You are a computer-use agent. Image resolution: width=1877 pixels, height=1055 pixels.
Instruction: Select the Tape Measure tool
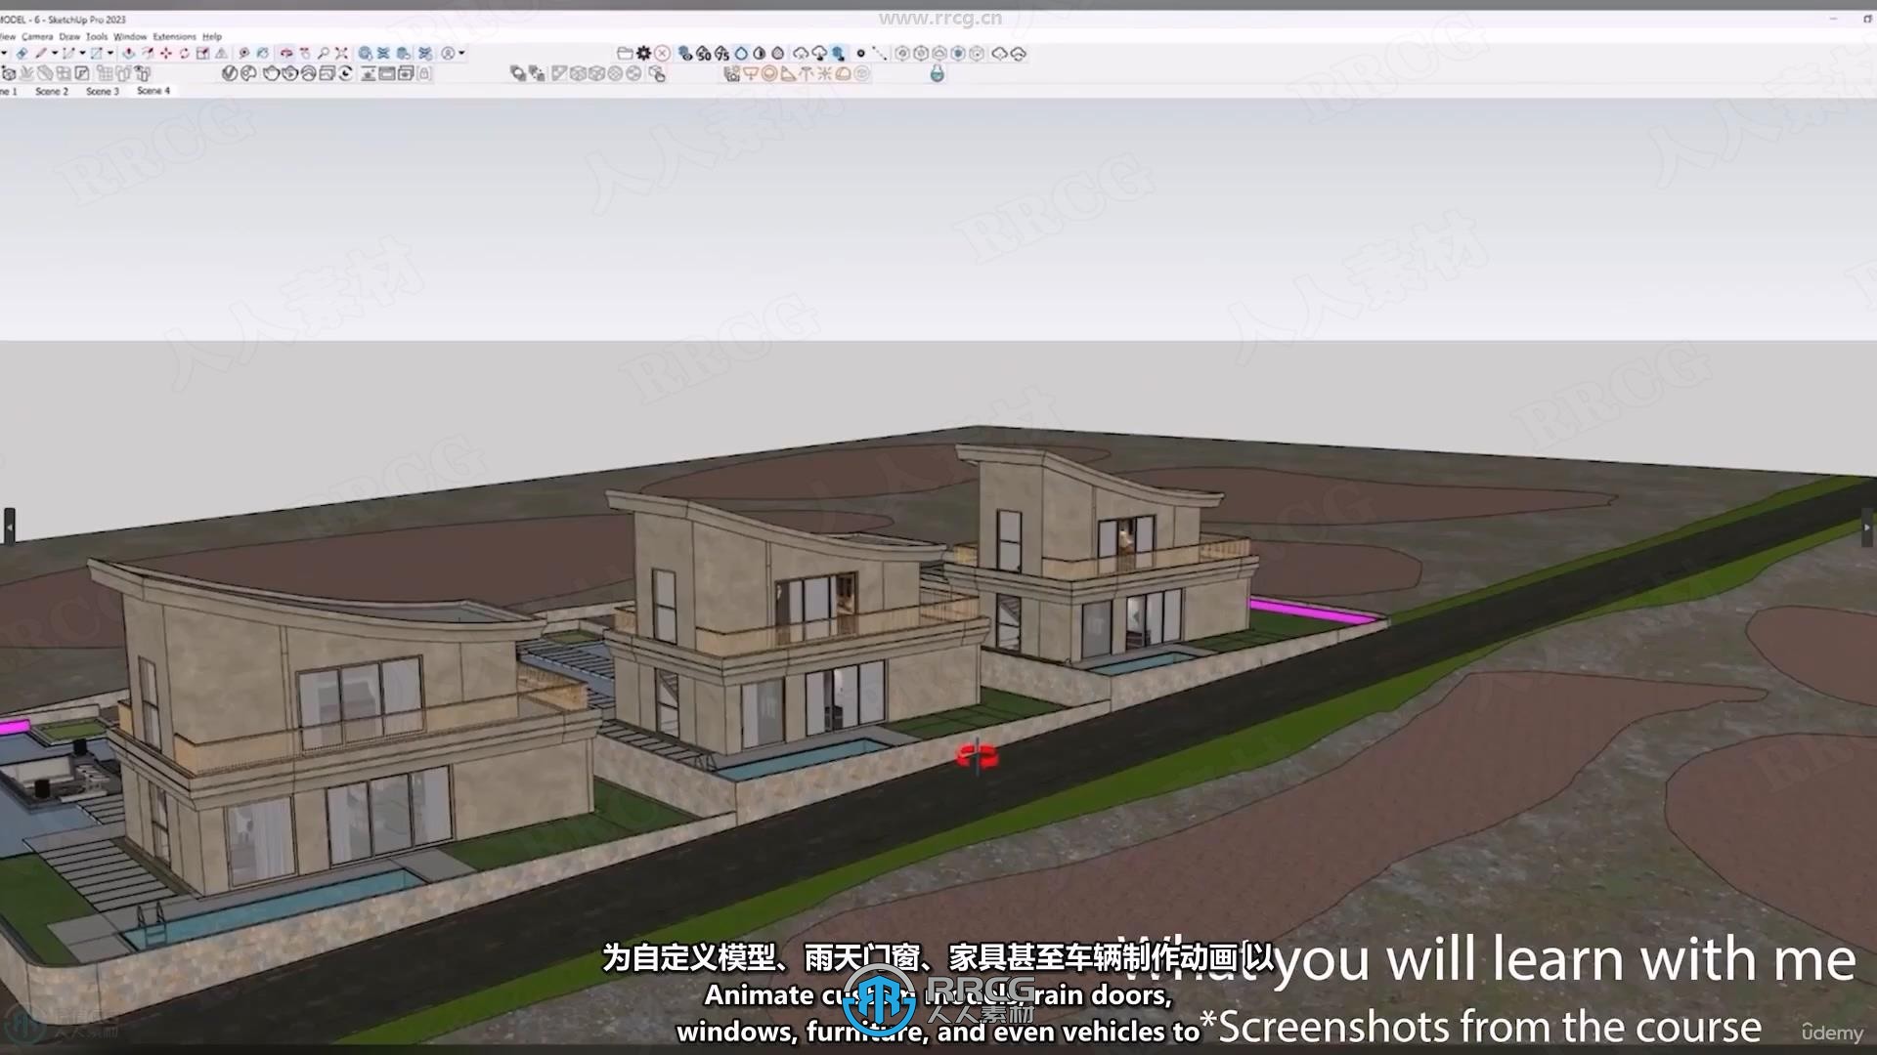[x=244, y=53]
